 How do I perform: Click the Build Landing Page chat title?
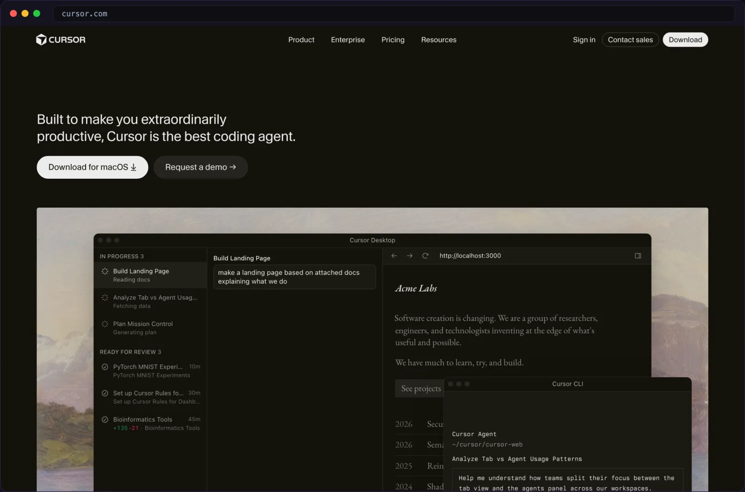click(242, 258)
